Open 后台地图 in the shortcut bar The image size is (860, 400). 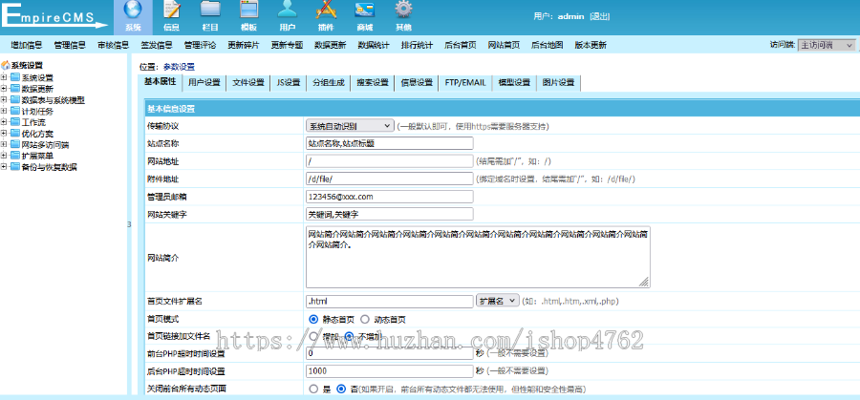click(547, 46)
